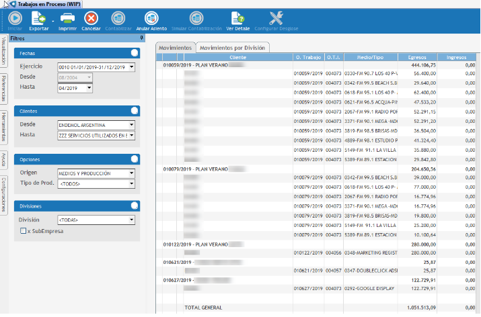Click the Exportar toolbar icon
Image resolution: width=481 pixels, height=317 pixels.
click(38, 19)
